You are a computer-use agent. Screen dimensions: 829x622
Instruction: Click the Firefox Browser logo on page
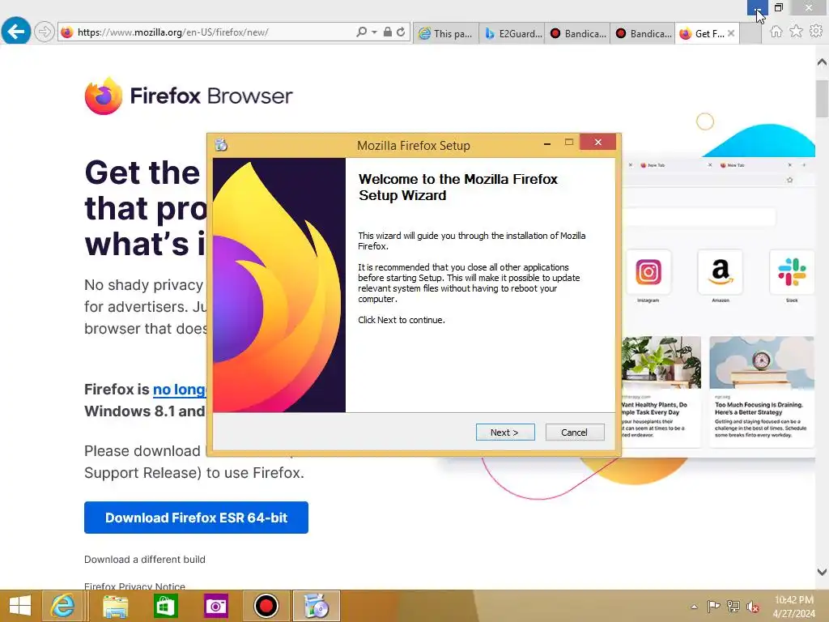click(188, 96)
